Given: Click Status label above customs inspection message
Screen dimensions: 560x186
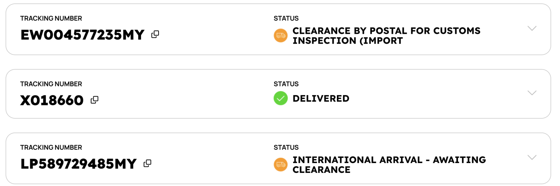Looking at the screenshot, I should pyautogui.click(x=286, y=19).
